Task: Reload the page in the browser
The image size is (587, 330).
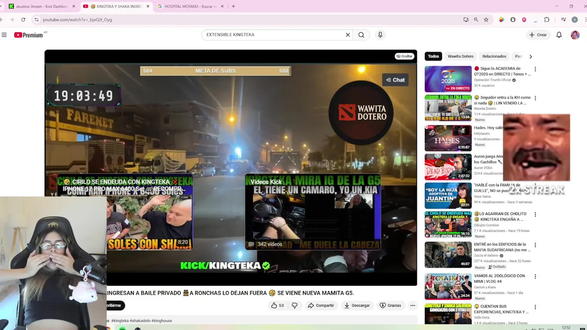Action: click(x=23, y=20)
